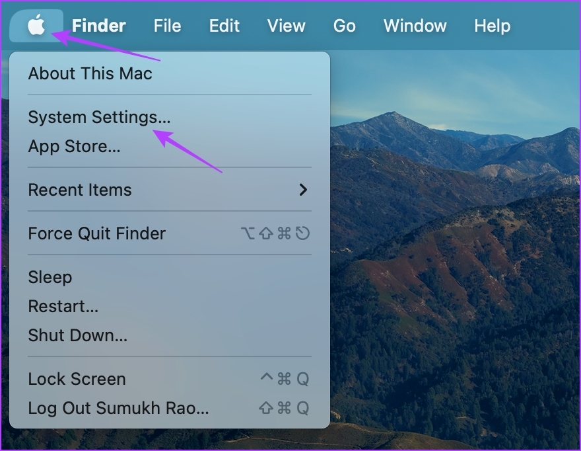Open the Help menu
The width and height of the screenshot is (581, 451).
click(492, 26)
